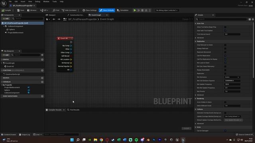Toggle Always Relevant checkbox
Image resolution: width=255 pixels, height=143 pixels.
coord(225,48)
